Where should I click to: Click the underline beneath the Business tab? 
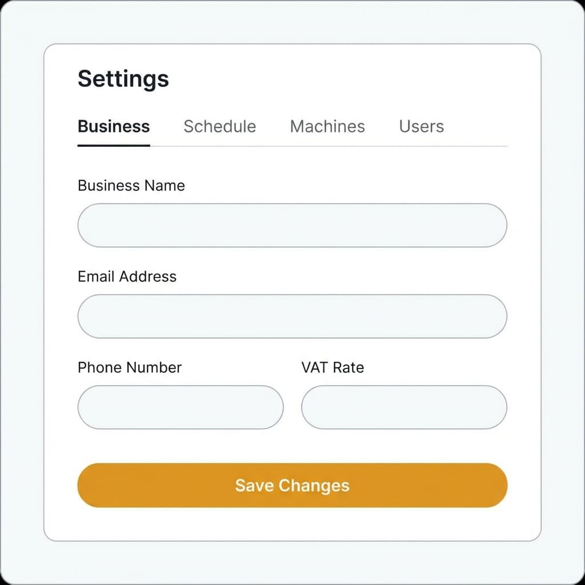coord(113,147)
